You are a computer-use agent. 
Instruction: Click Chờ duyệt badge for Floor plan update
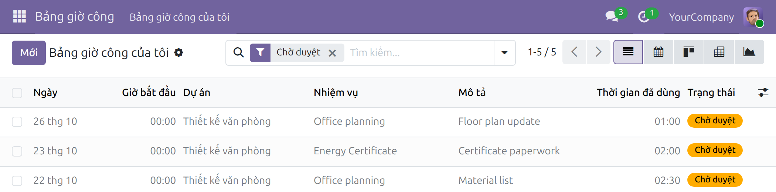point(715,121)
